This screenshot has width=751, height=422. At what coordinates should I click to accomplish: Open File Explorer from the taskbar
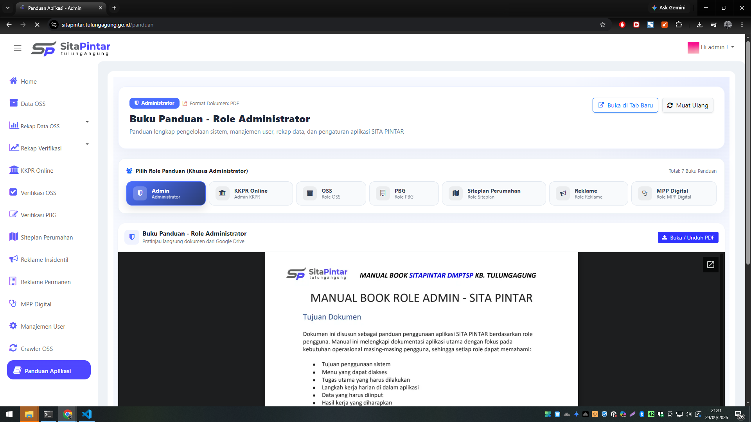click(29, 414)
